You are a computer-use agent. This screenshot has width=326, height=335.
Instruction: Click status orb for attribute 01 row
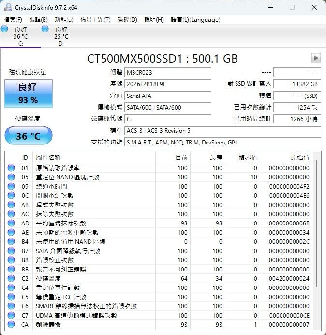[x=11, y=168]
